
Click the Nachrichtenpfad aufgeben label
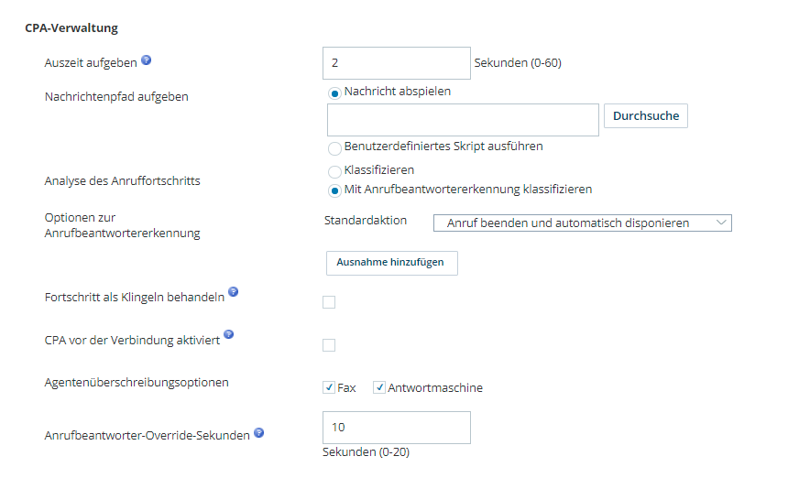point(116,97)
